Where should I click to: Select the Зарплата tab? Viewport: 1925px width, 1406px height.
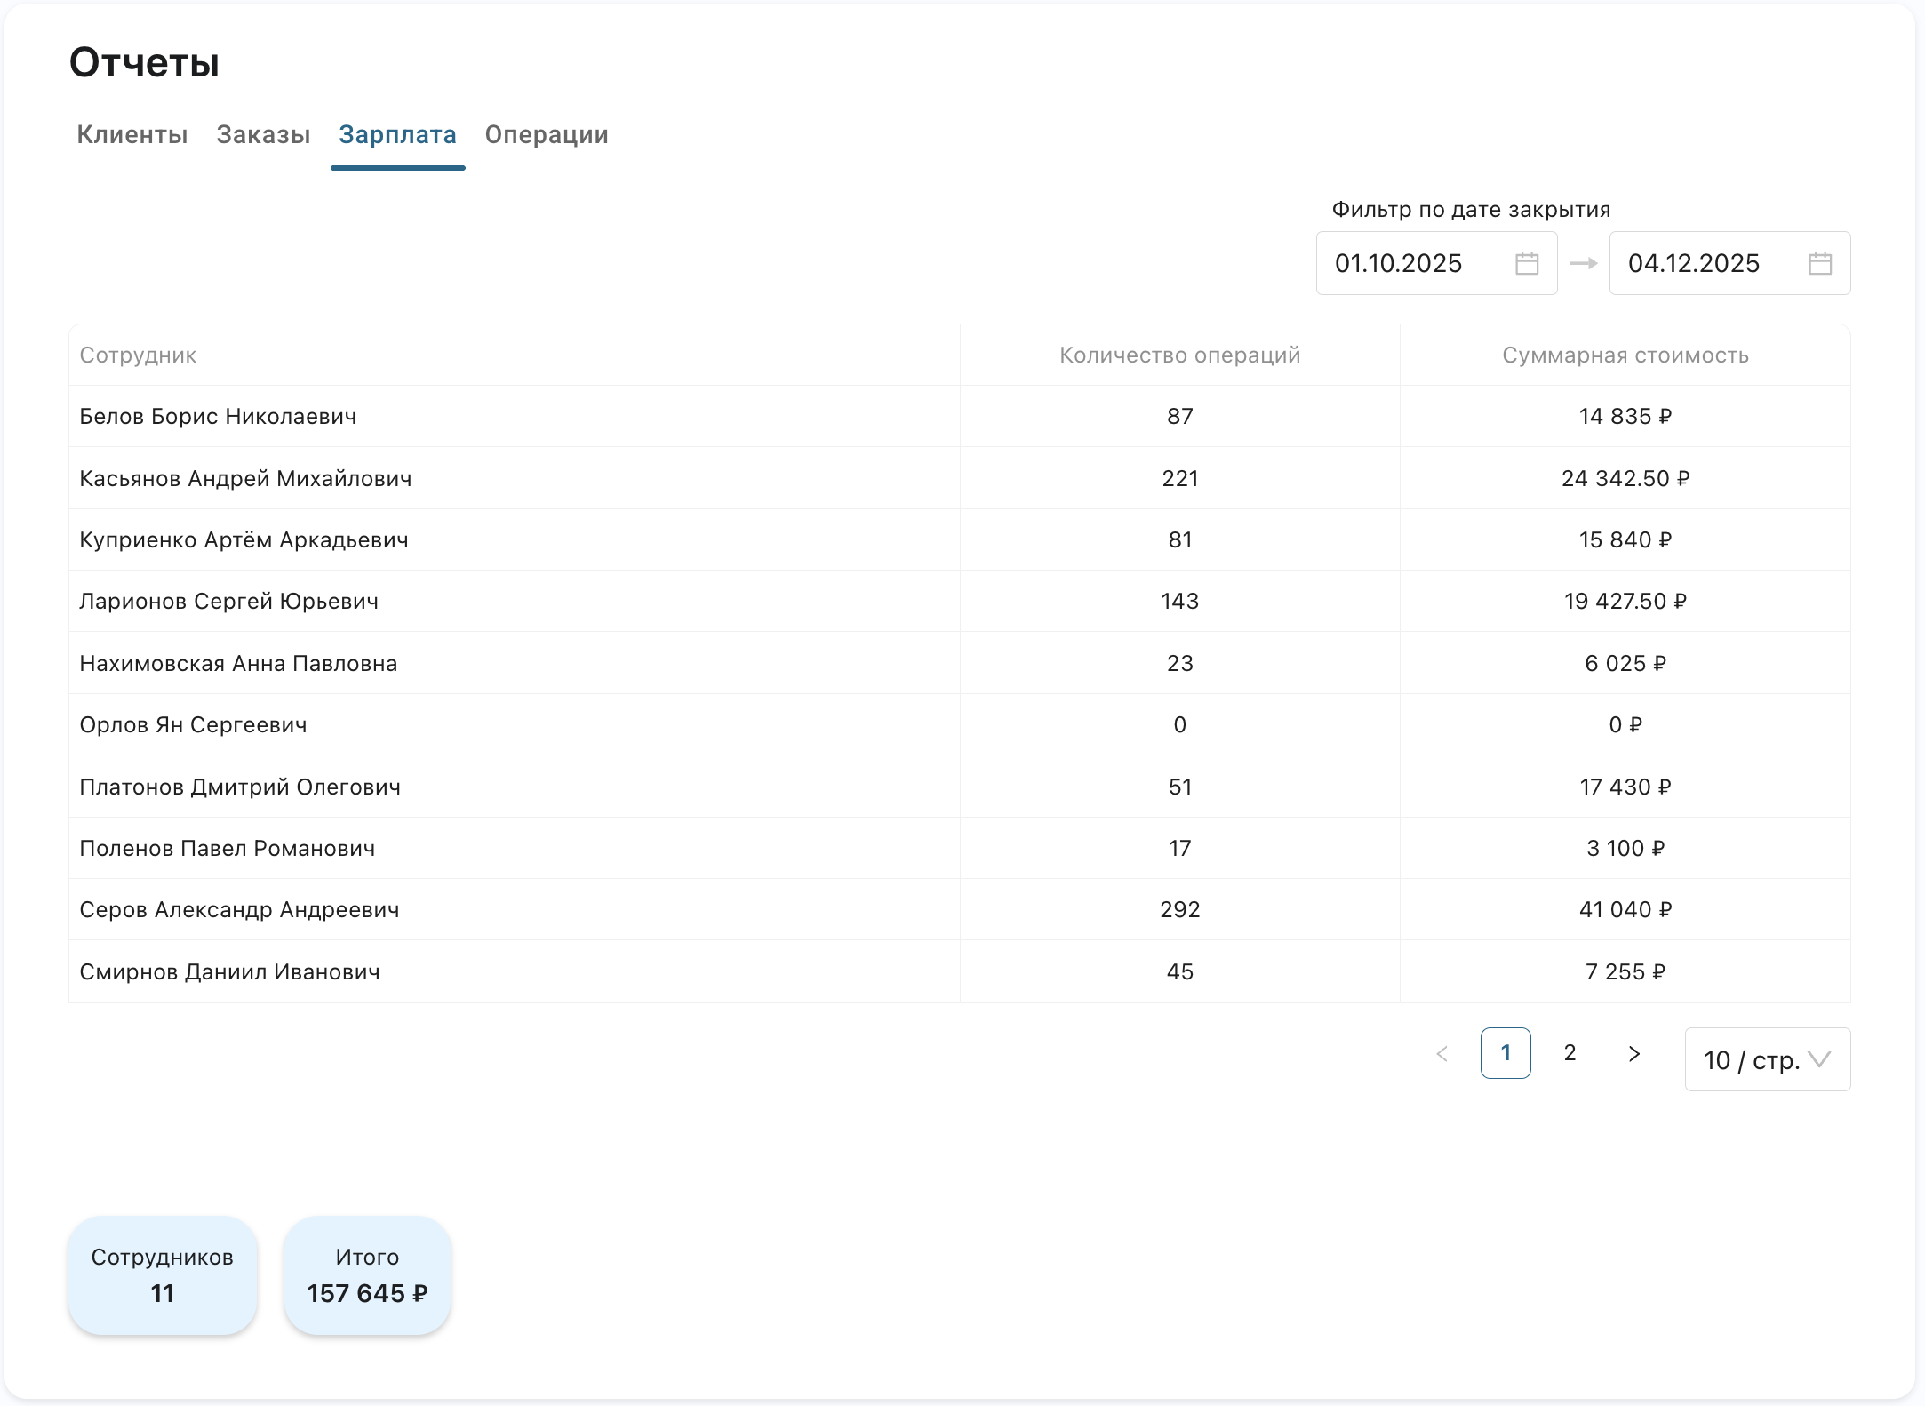click(397, 135)
